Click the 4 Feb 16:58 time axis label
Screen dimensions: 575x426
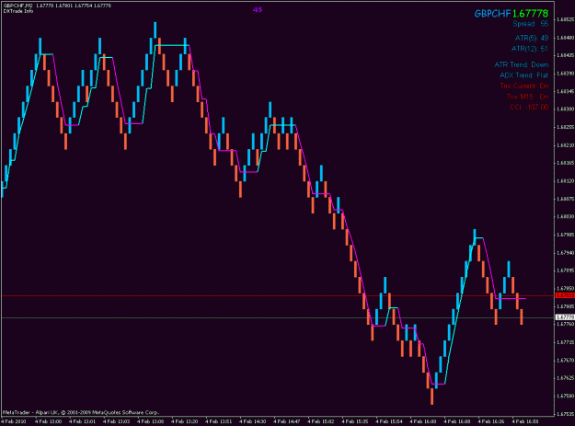pyautogui.click(x=525, y=421)
